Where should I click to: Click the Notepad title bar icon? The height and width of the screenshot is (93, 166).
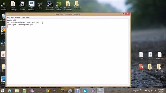tap(8, 14)
